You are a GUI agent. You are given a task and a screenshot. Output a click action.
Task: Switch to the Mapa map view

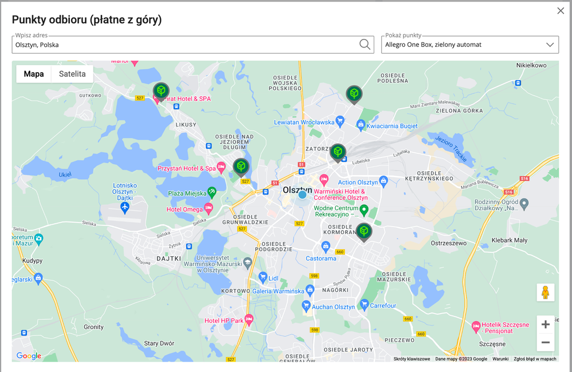click(x=34, y=74)
